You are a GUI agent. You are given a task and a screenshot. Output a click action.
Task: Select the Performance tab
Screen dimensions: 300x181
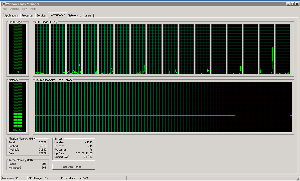[x=57, y=15]
